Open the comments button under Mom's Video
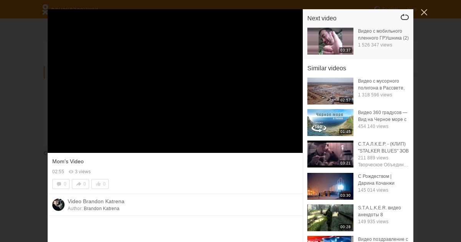 point(61,184)
